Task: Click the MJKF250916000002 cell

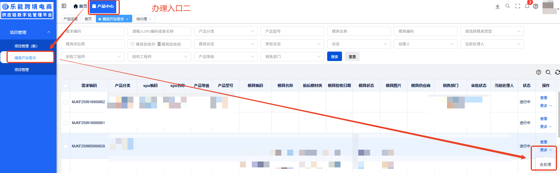Action: pyautogui.click(x=88, y=102)
